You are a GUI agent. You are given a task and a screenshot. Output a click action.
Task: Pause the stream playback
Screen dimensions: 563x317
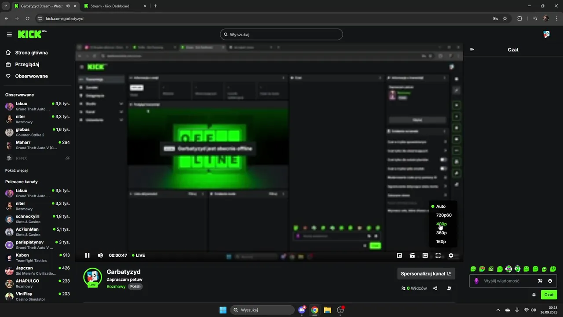coord(87,255)
